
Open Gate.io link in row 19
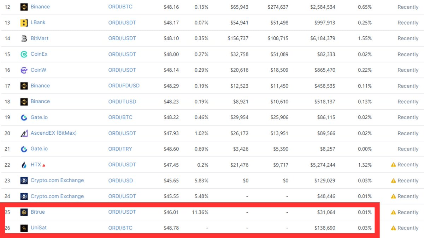39,117
